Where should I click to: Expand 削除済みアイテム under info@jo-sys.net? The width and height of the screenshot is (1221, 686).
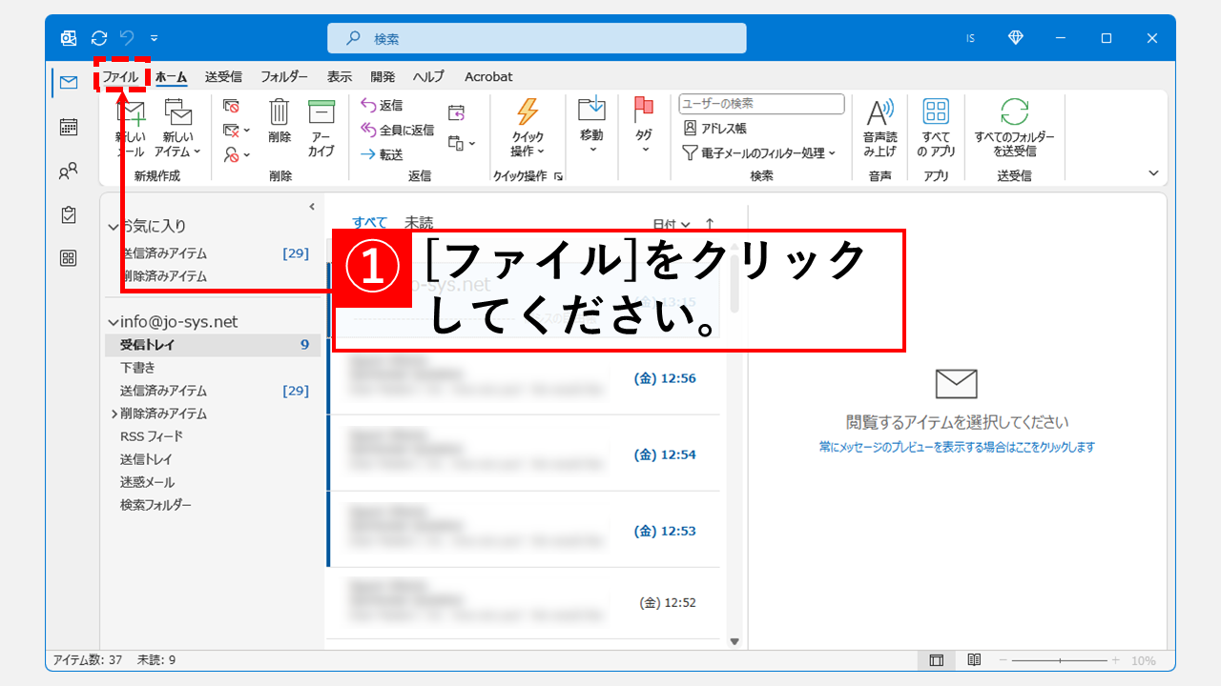(x=114, y=414)
